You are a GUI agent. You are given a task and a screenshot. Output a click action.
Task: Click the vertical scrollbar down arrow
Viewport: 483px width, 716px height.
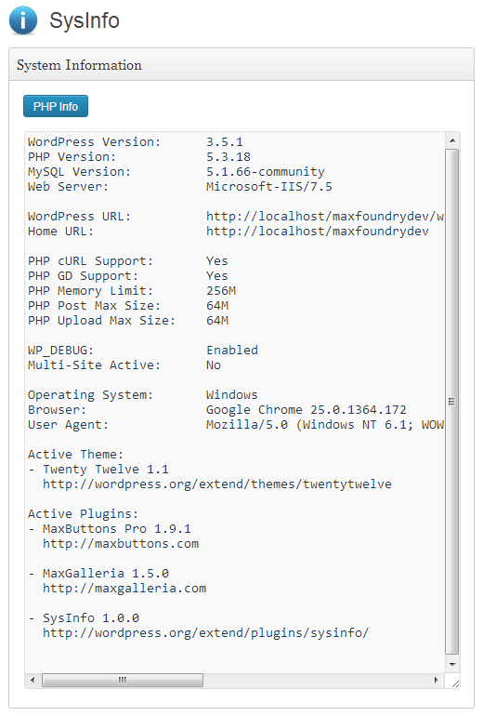[x=452, y=665]
